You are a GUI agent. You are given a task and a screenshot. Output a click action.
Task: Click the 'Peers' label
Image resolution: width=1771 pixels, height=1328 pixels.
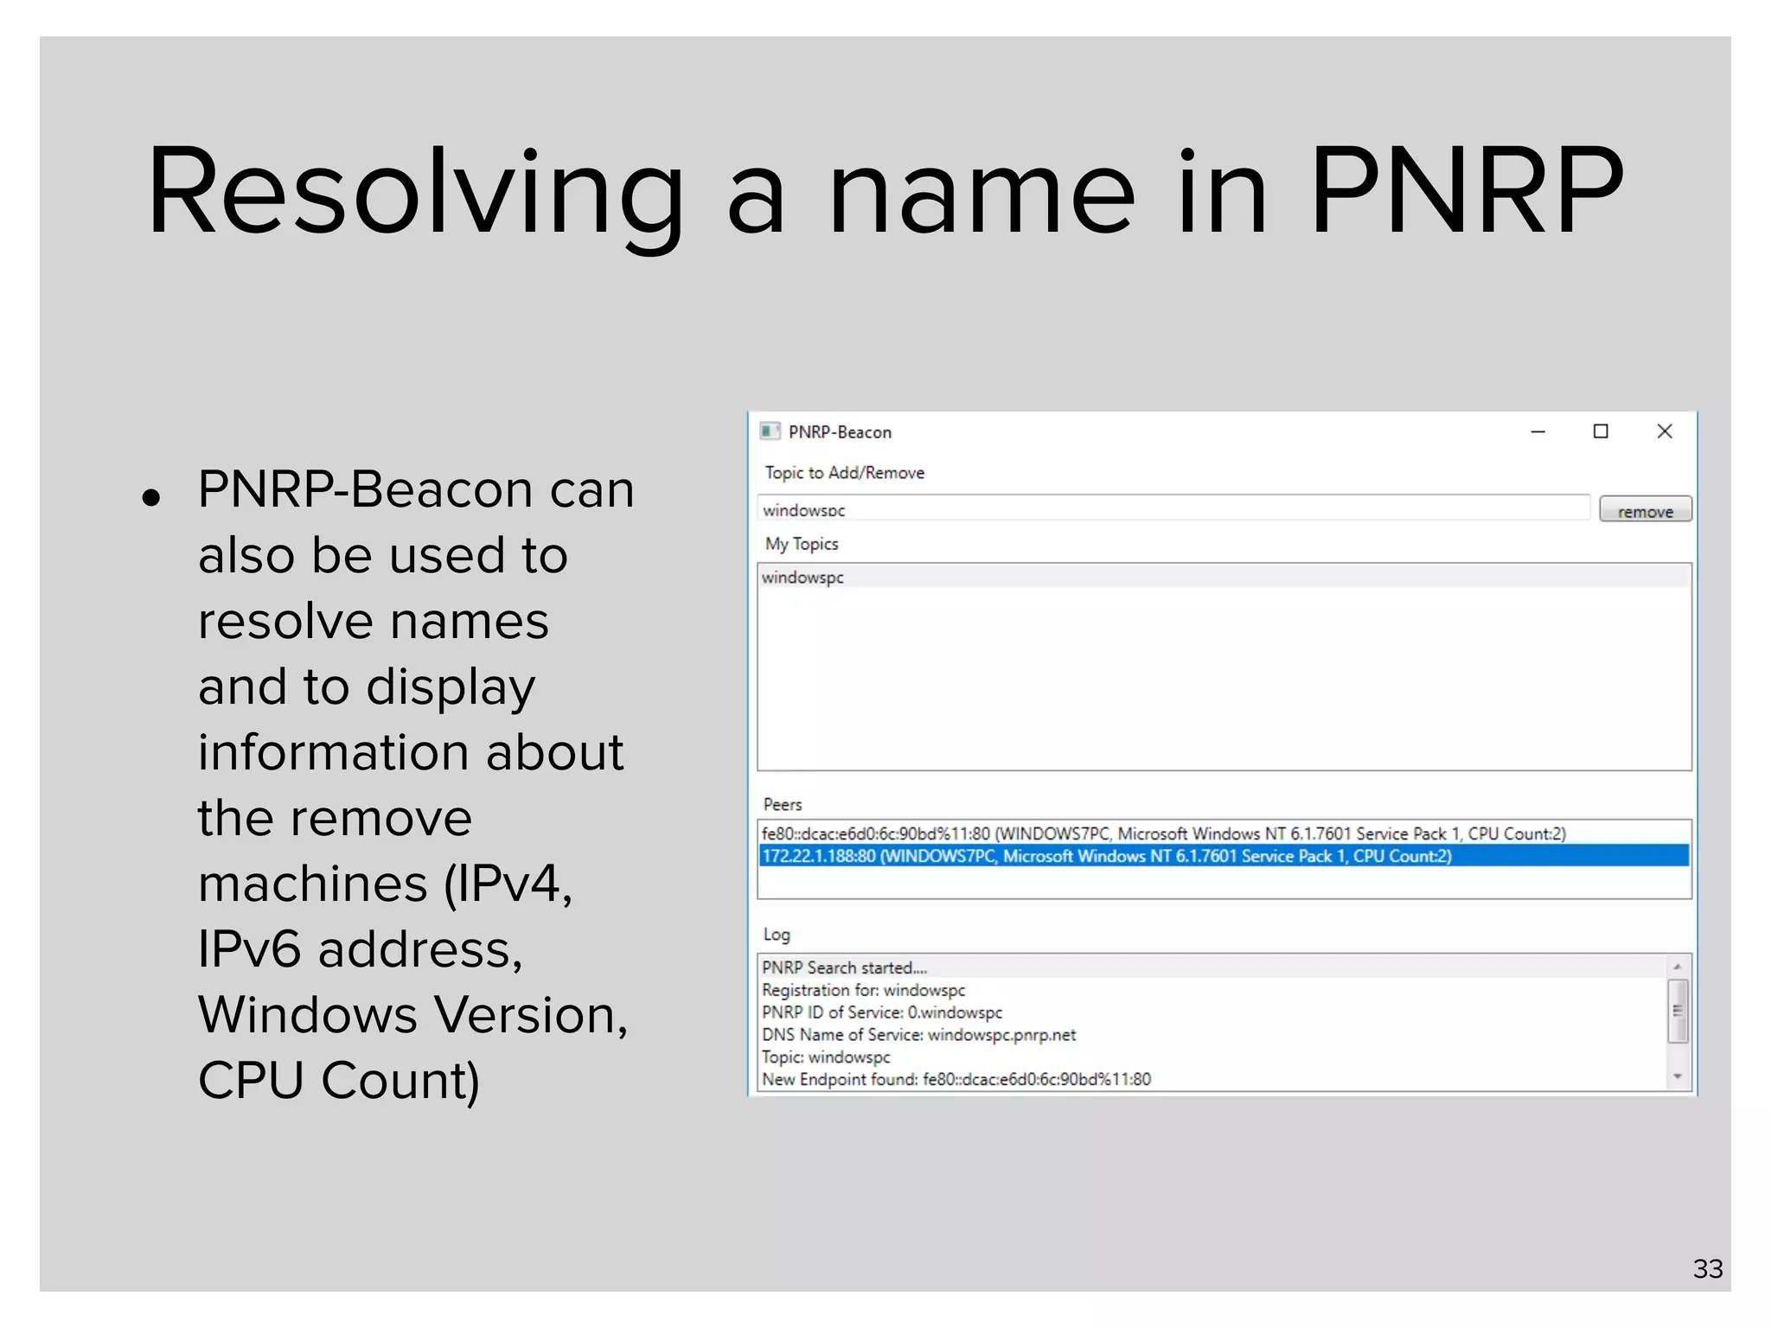(783, 805)
